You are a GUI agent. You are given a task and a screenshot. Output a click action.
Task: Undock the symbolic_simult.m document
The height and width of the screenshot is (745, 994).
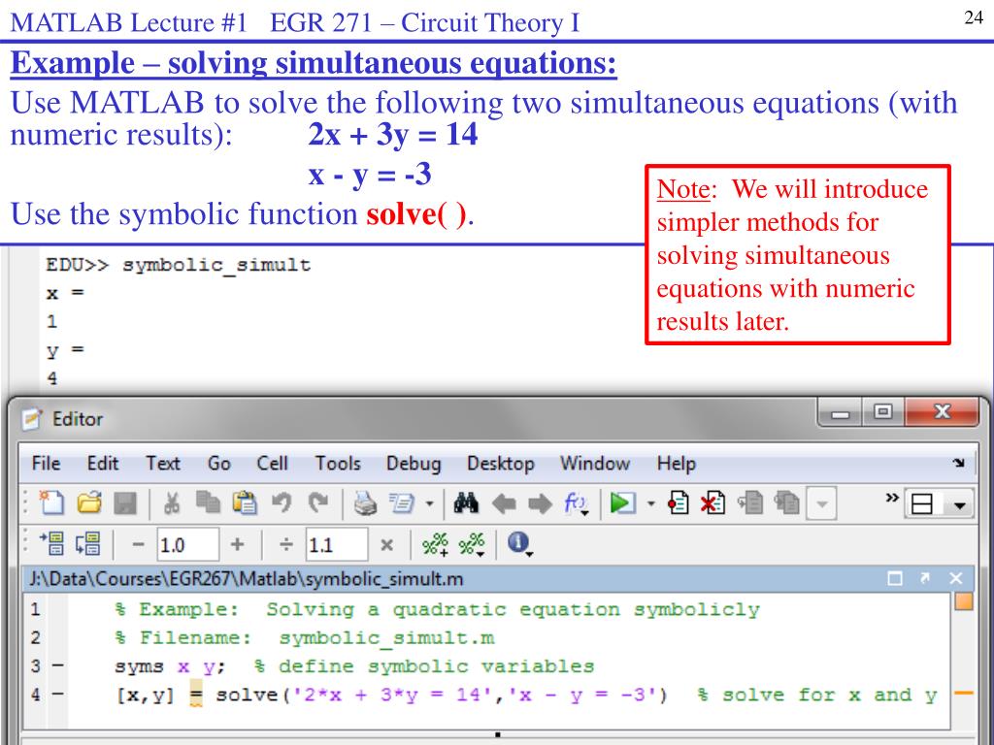tap(925, 578)
